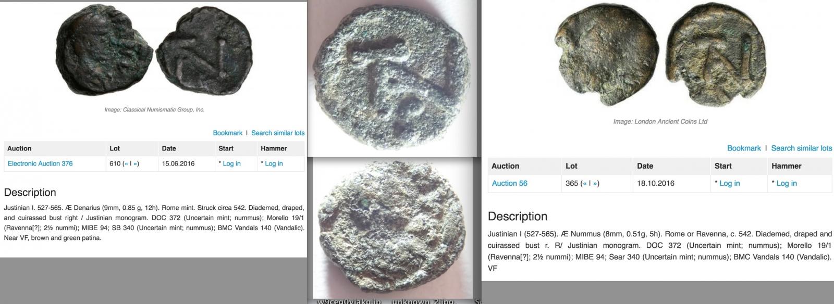Viewport: 834px width, 304px height.
Task: Go to previous lot before lot 610
Action: click(126, 163)
